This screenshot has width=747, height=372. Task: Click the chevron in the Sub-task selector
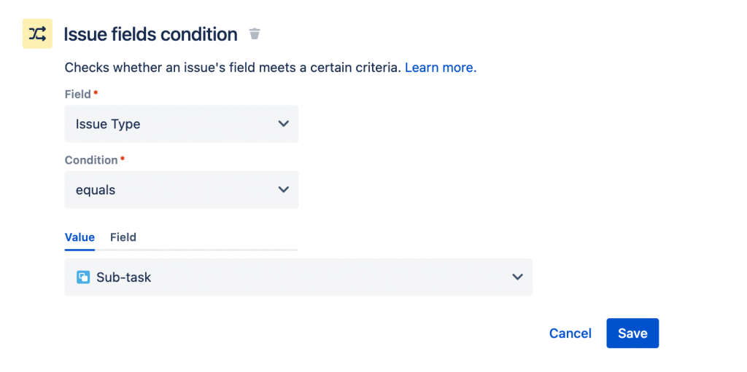pyautogui.click(x=517, y=277)
